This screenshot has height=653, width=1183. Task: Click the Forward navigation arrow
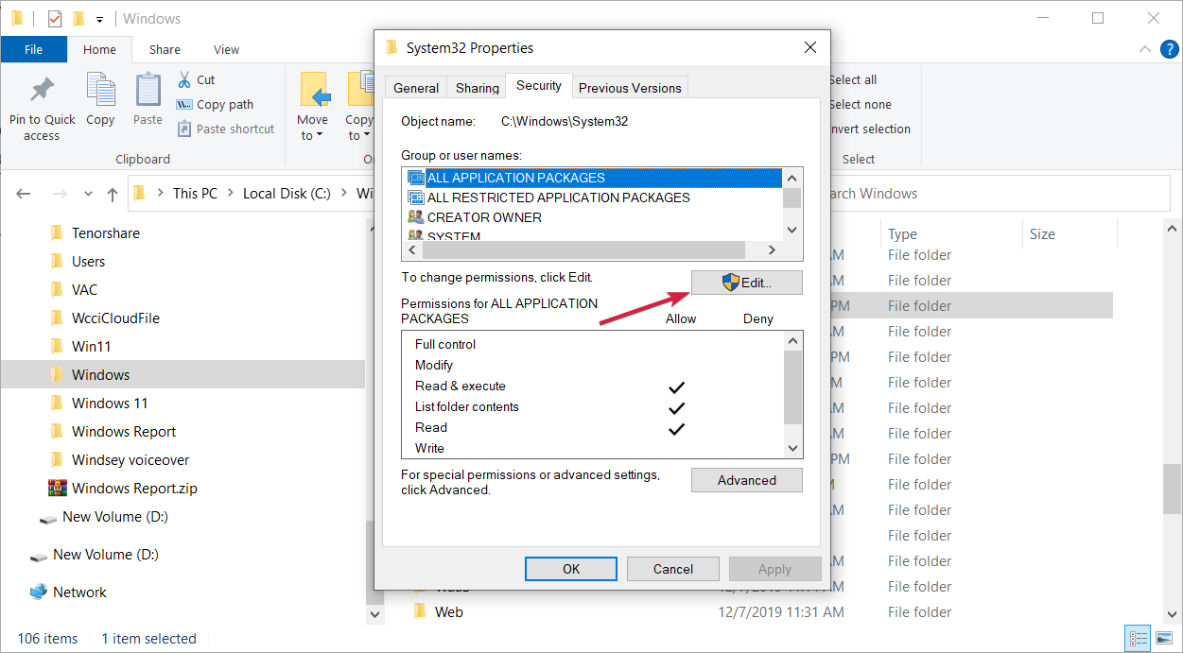[x=59, y=194]
